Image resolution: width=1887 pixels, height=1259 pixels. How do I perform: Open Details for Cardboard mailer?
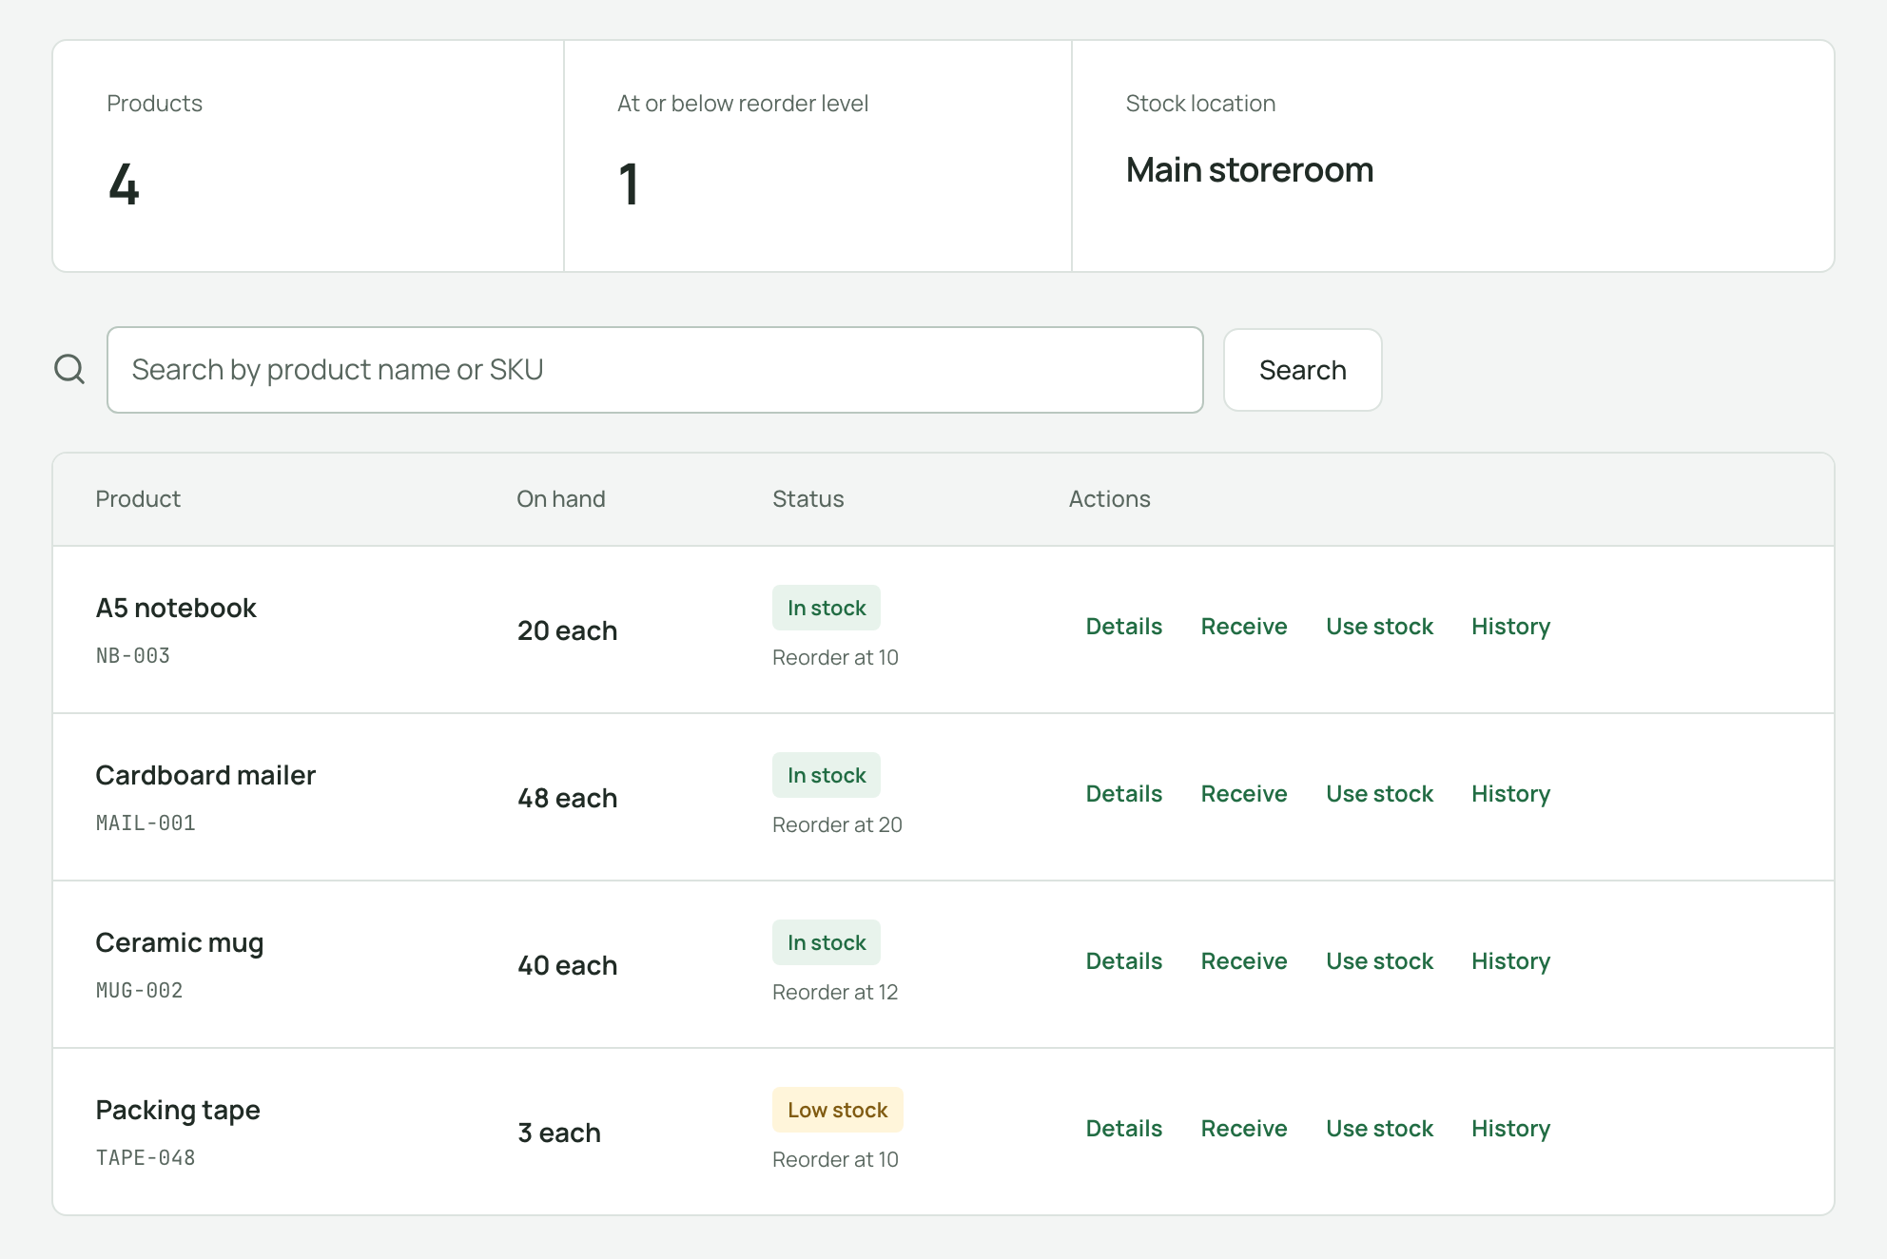point(1124,794)
